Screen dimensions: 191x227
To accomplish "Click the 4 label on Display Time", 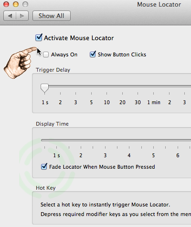I will (x=129, y=155).
